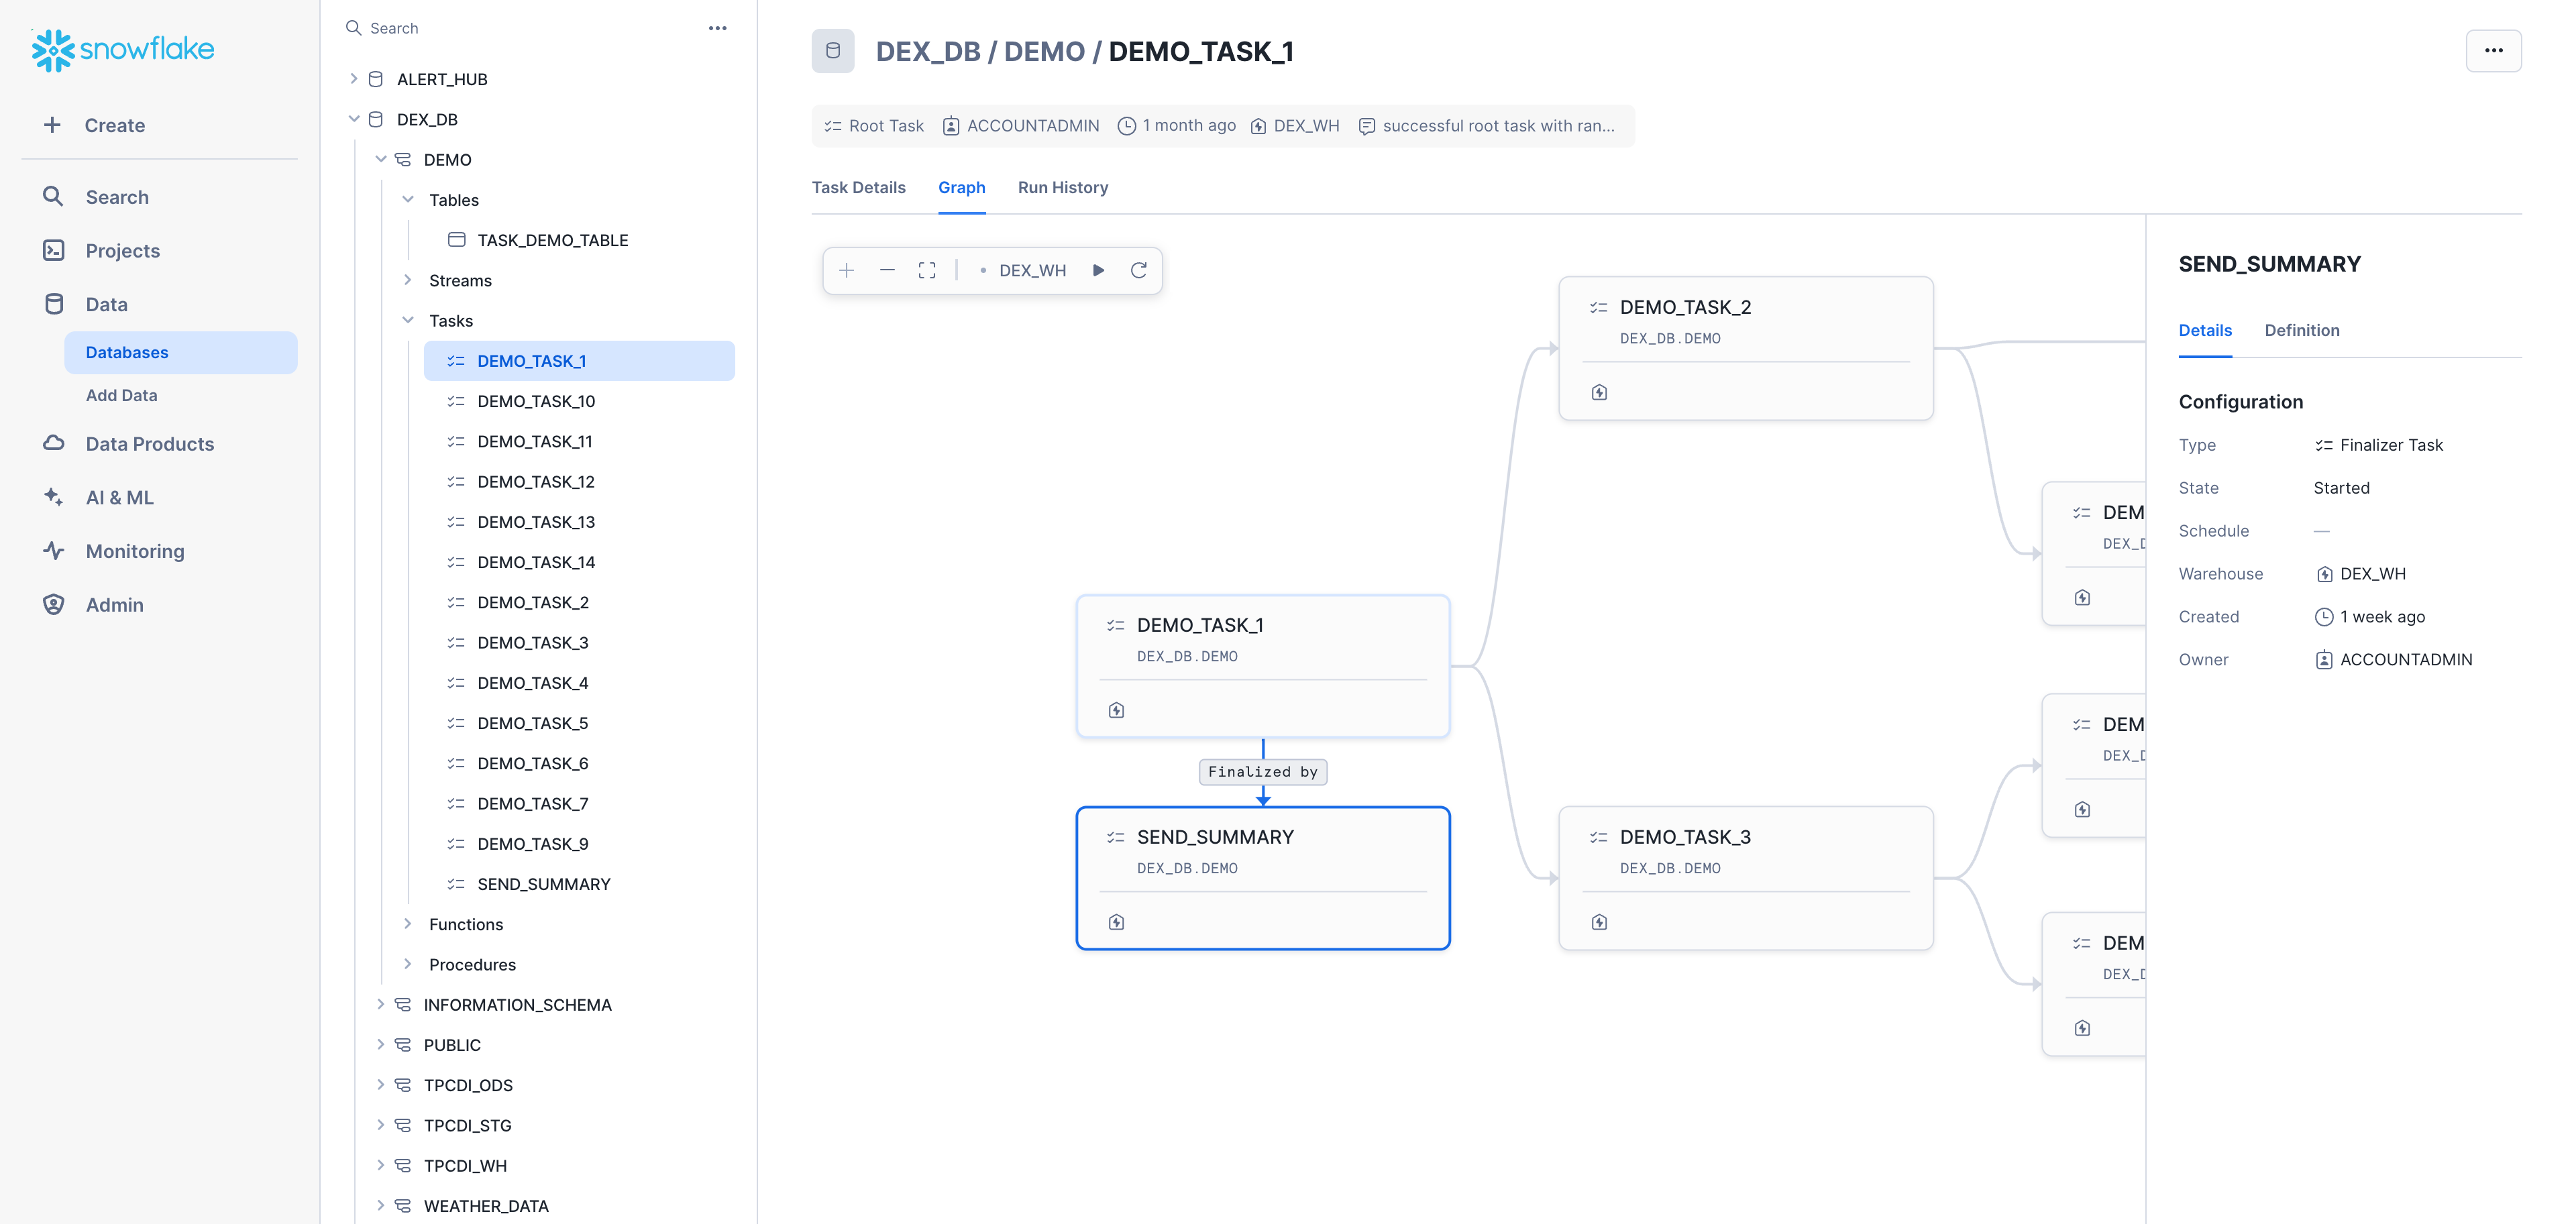Select the Run History tab
The image size is (2576, 1224).
click(x=1062, y=187)
